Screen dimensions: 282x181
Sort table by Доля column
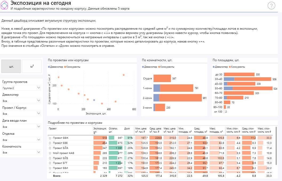tap(127, 129)
